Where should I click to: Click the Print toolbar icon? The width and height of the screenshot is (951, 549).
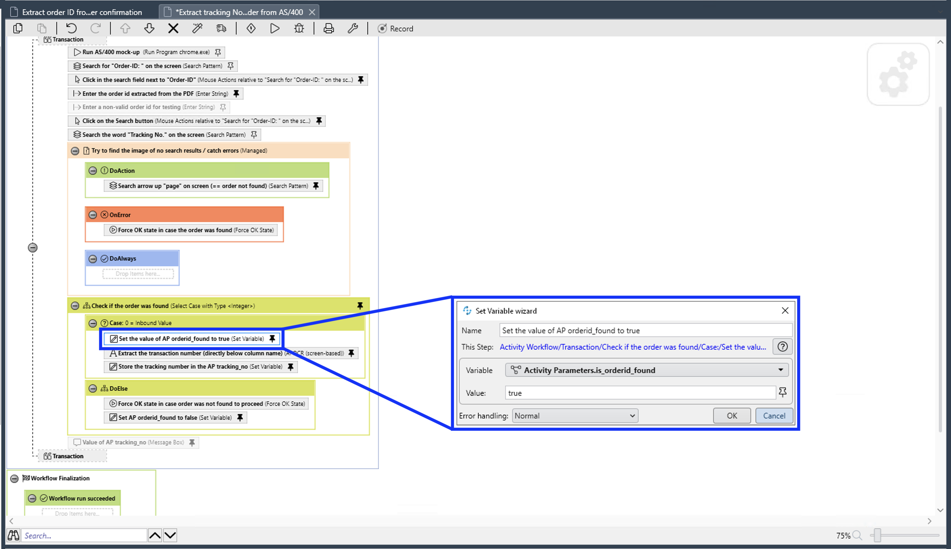click(329, 28)
